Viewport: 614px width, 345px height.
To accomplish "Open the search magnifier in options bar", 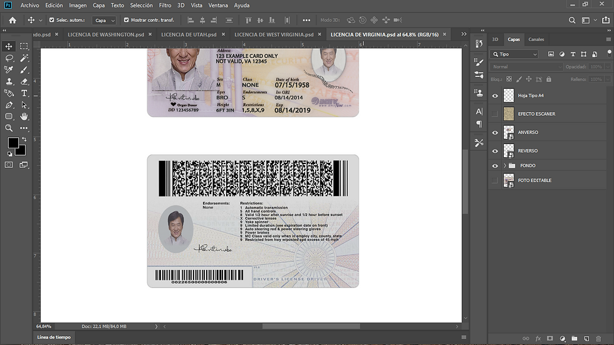I will coord(572,20).
